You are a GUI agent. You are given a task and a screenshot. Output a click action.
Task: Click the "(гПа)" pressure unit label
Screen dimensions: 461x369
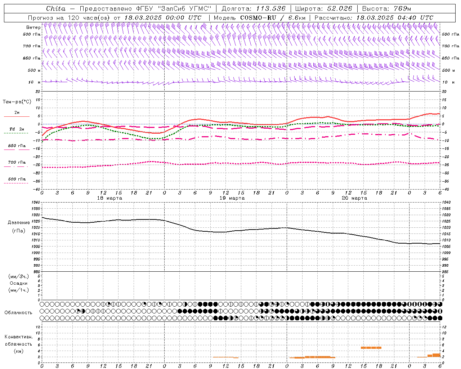point(18,231)
